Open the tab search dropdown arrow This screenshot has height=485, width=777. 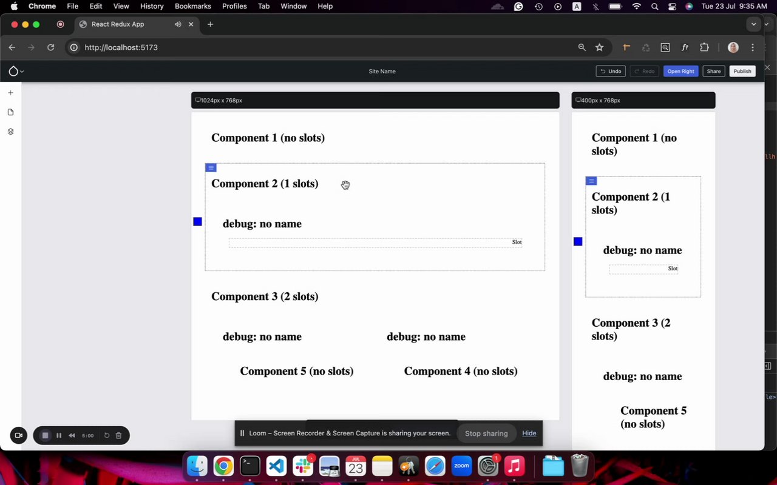coord(753,24)
